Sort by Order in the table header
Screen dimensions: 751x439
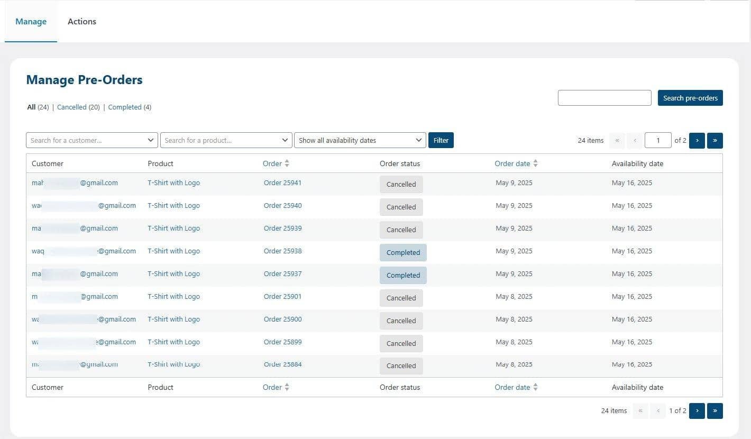(x=276, y=163)
